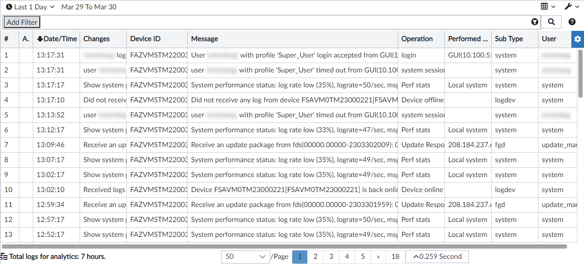Image resolution: width=584 pixels, height=264 pixels.
Task: Click the clock icon beside Last 1 Day
Action: (x=9, y=7)
